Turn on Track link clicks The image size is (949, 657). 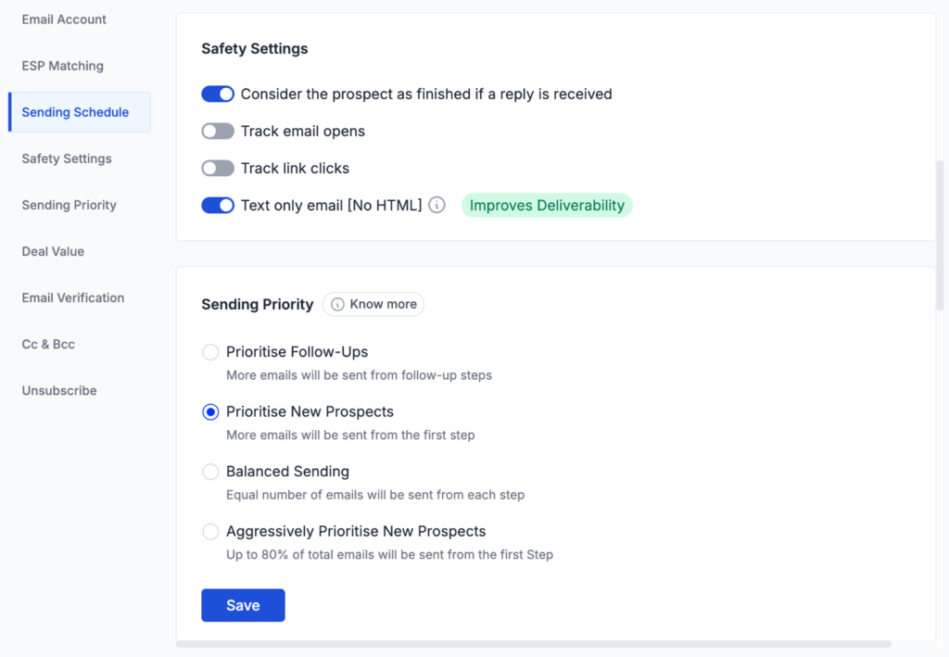(x=218, y=169)
